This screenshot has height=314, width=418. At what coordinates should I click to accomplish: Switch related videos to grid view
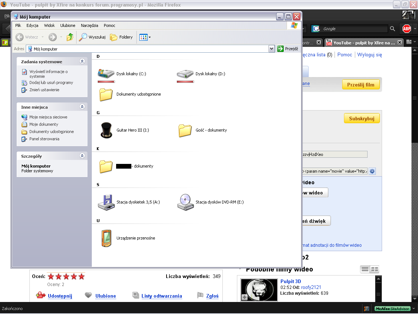374,269
